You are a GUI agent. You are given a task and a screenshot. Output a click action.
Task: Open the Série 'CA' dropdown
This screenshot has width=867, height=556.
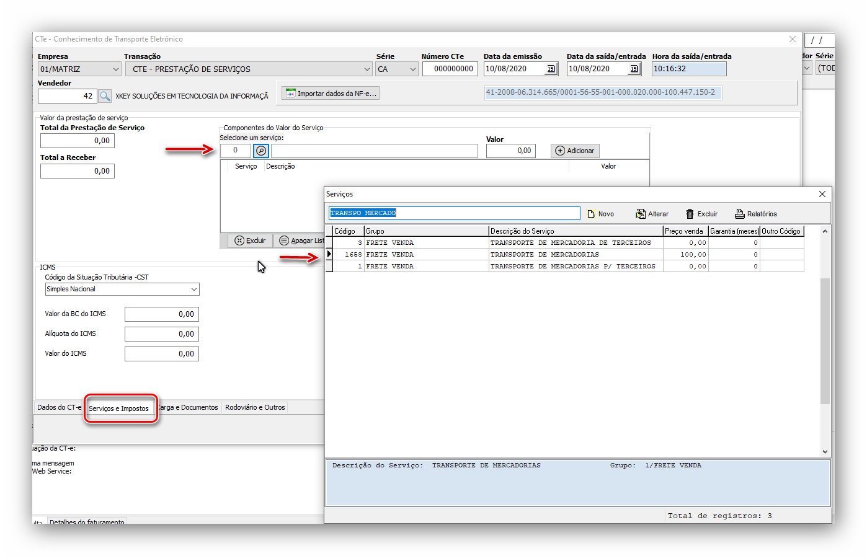412,69
